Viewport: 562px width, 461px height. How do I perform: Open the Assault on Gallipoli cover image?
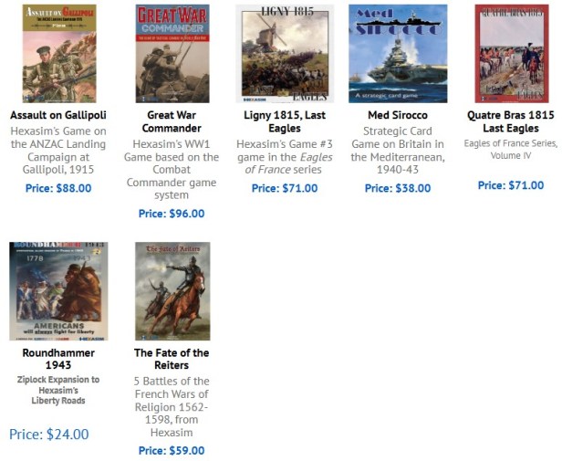(x=59, y=54)
